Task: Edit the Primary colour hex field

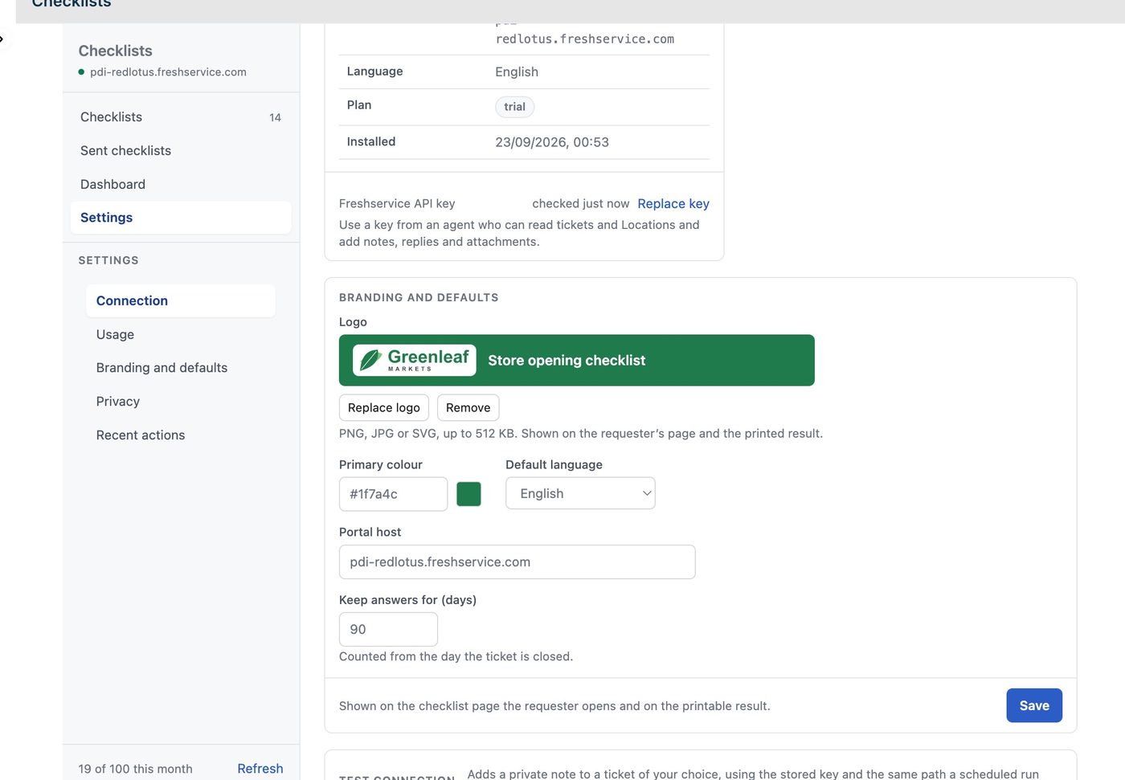Action: (393, 494)
